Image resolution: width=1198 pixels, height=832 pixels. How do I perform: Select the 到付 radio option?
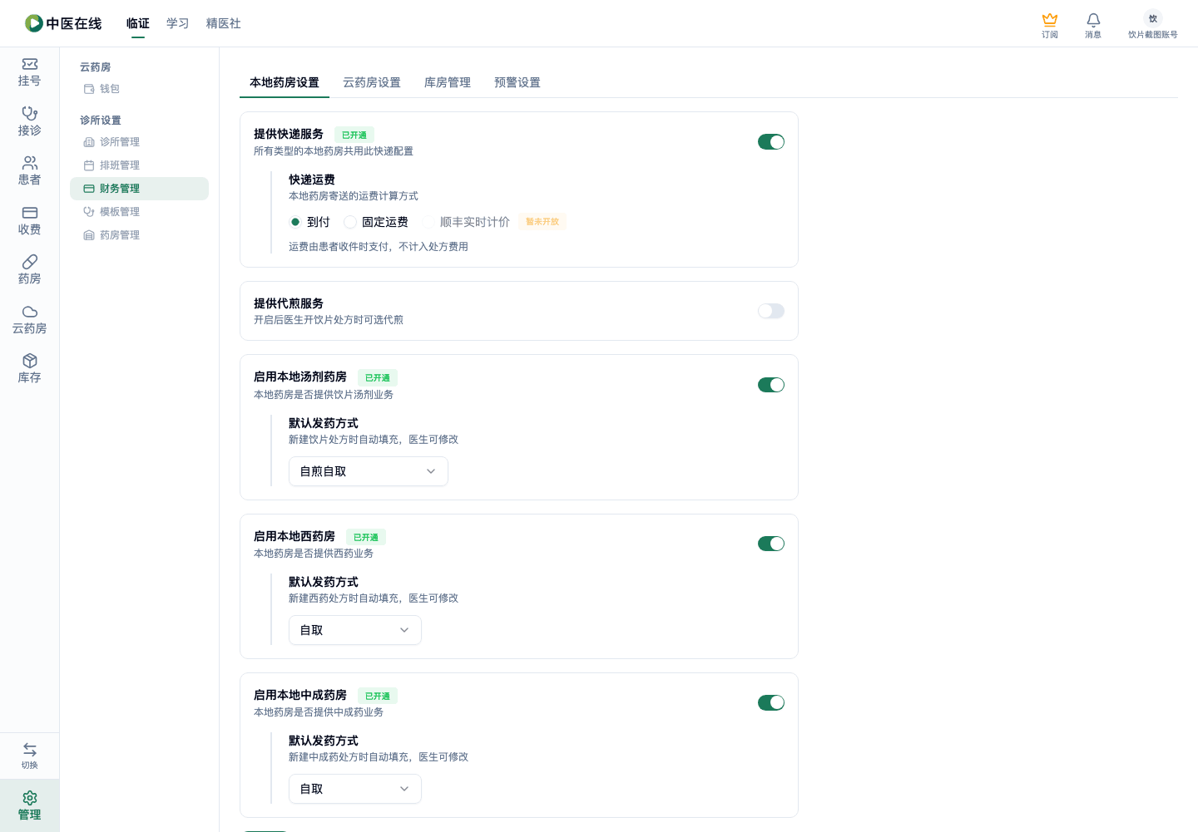[295, 222]
